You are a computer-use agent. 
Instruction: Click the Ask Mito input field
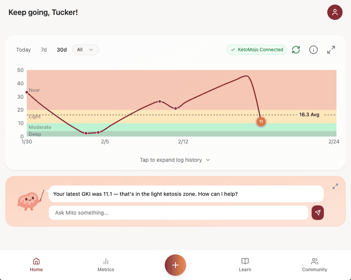pyautogui.click(x=179, y=213)
